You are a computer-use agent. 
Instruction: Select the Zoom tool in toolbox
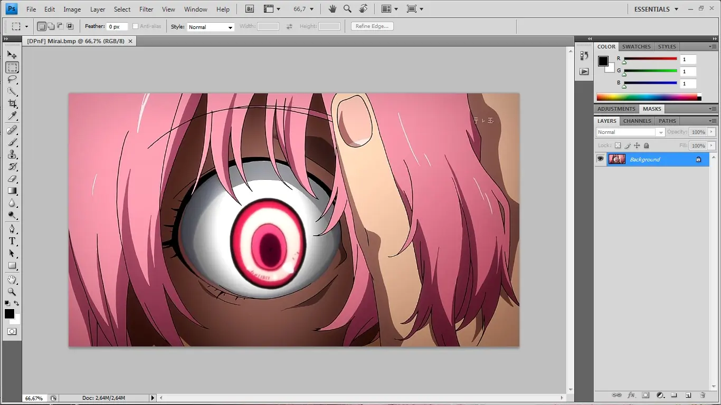12,292
